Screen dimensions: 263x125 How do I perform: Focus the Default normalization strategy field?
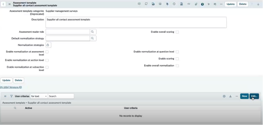[x=68, y=38]
